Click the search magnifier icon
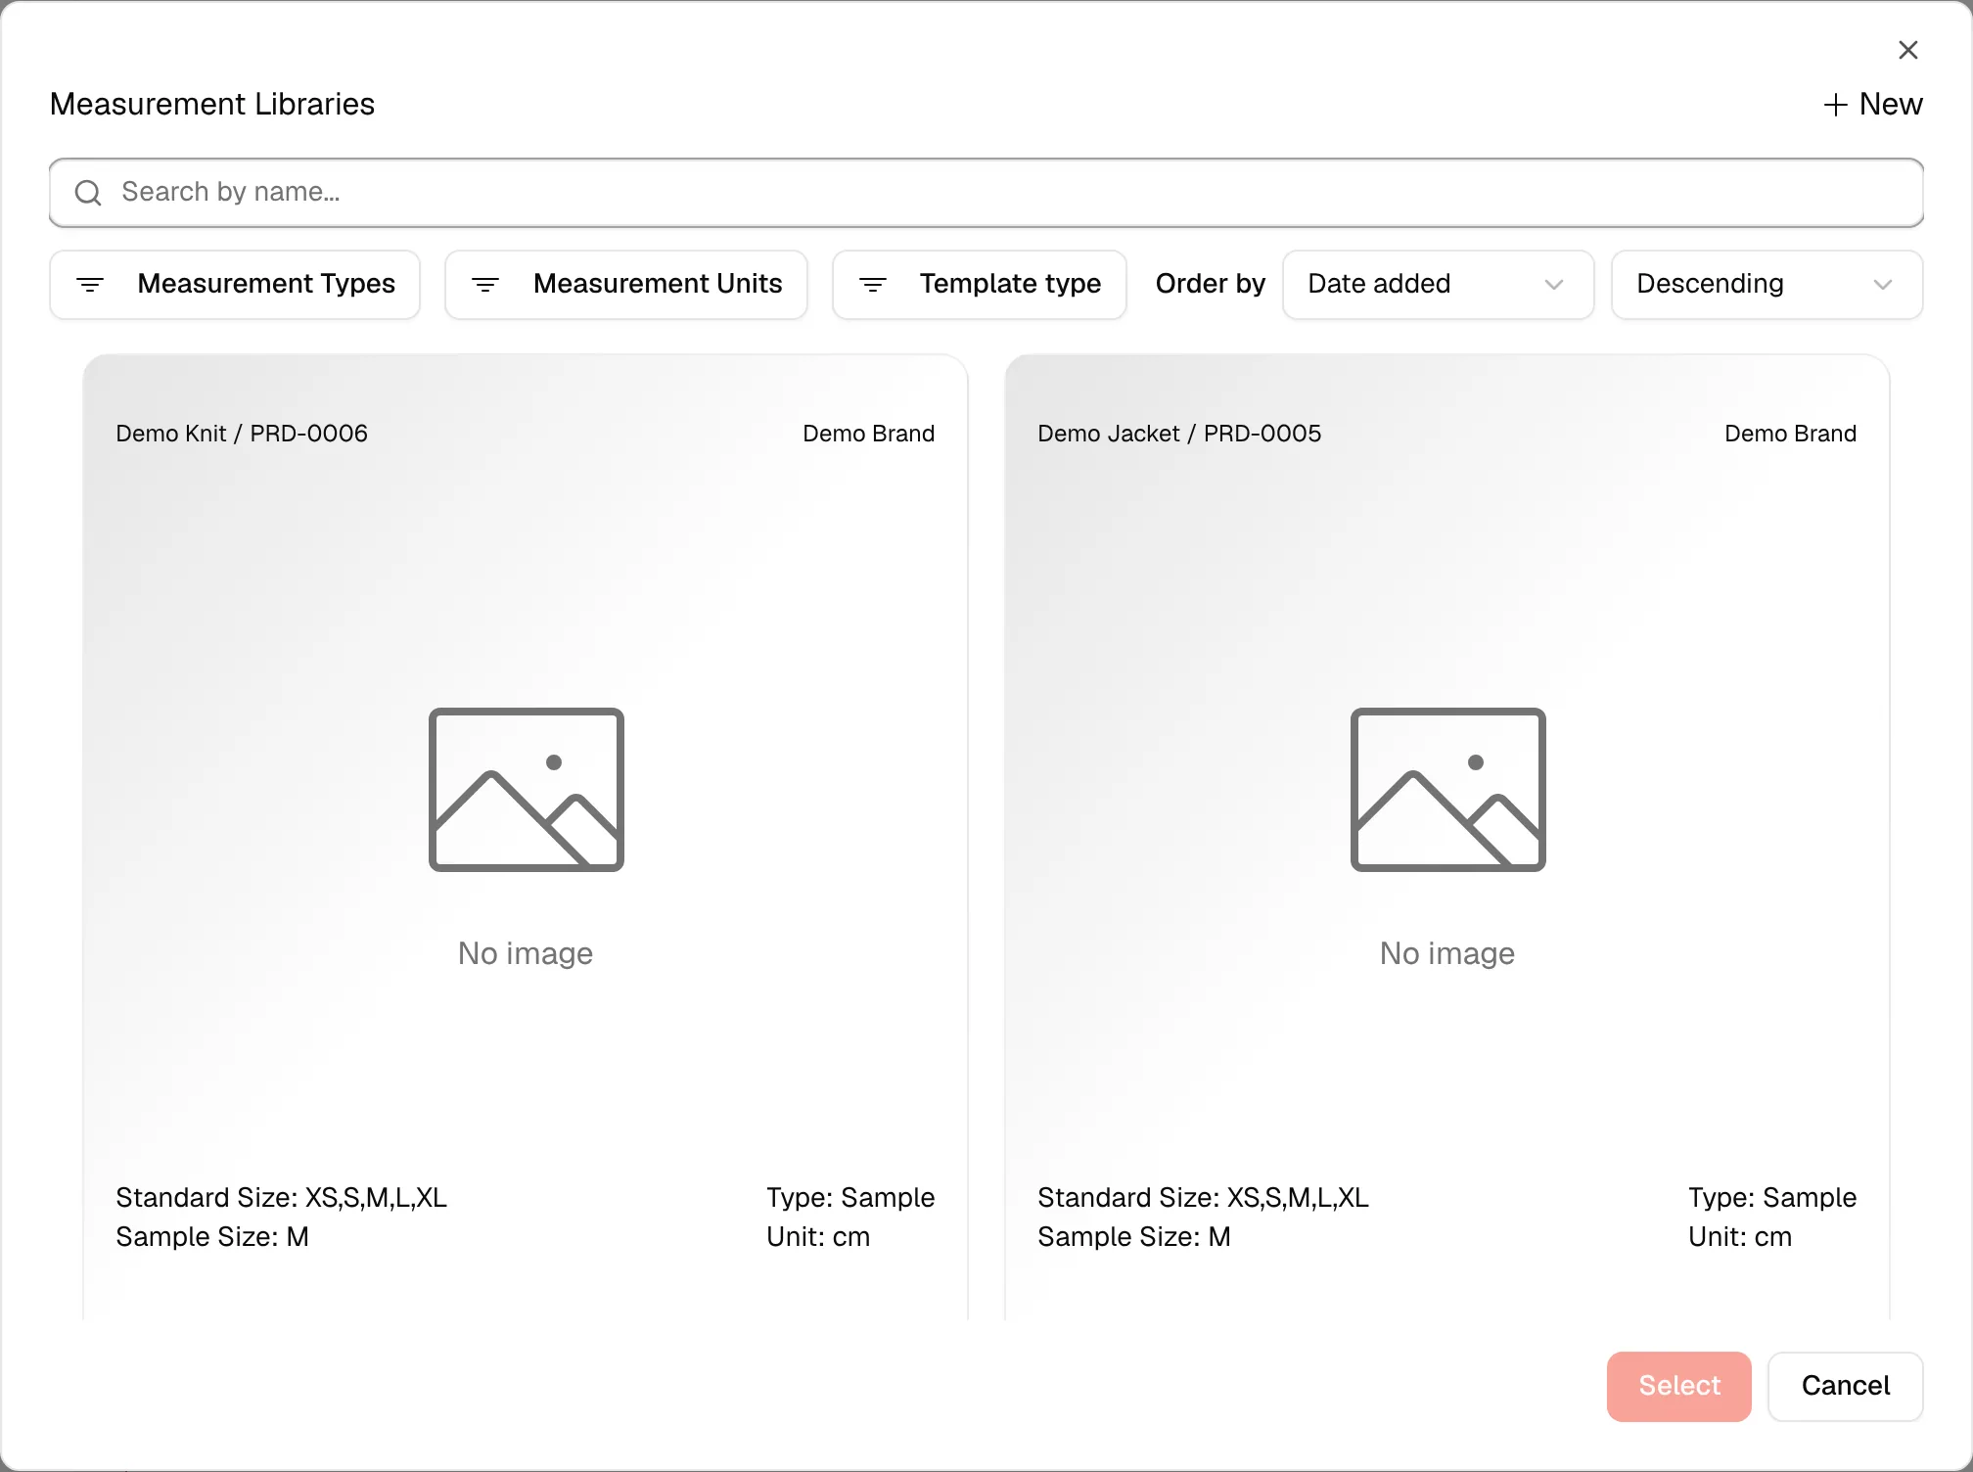 coord(88,193)
